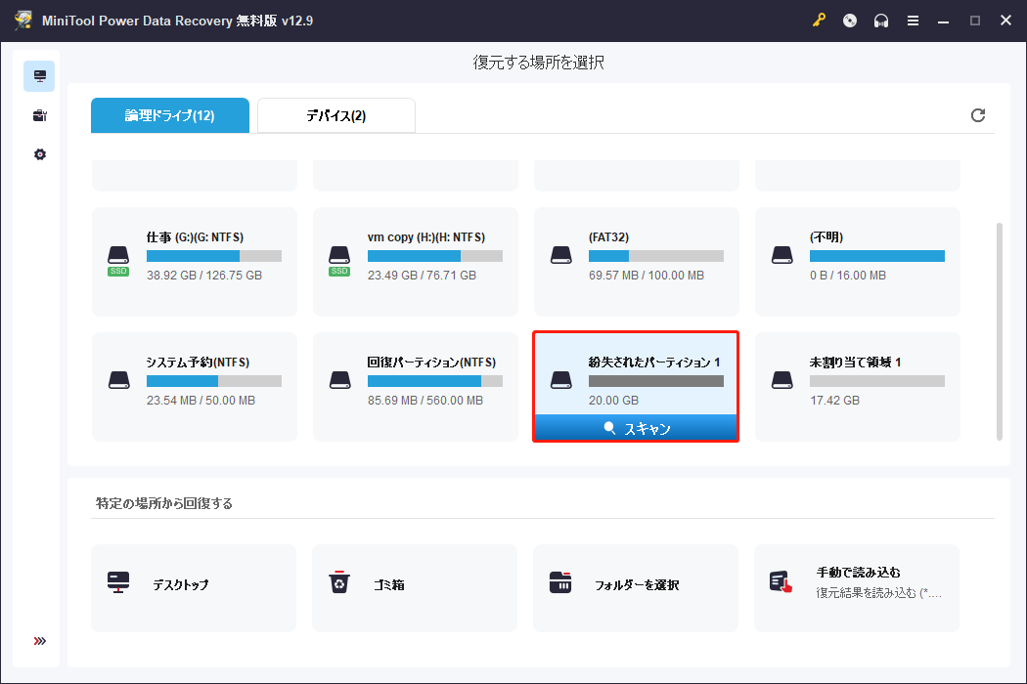Image resolution: width=1027 pixels, height=684 pixels.
Task: Click the drive icon of (不明) partition
Action: tap(782, 255)
